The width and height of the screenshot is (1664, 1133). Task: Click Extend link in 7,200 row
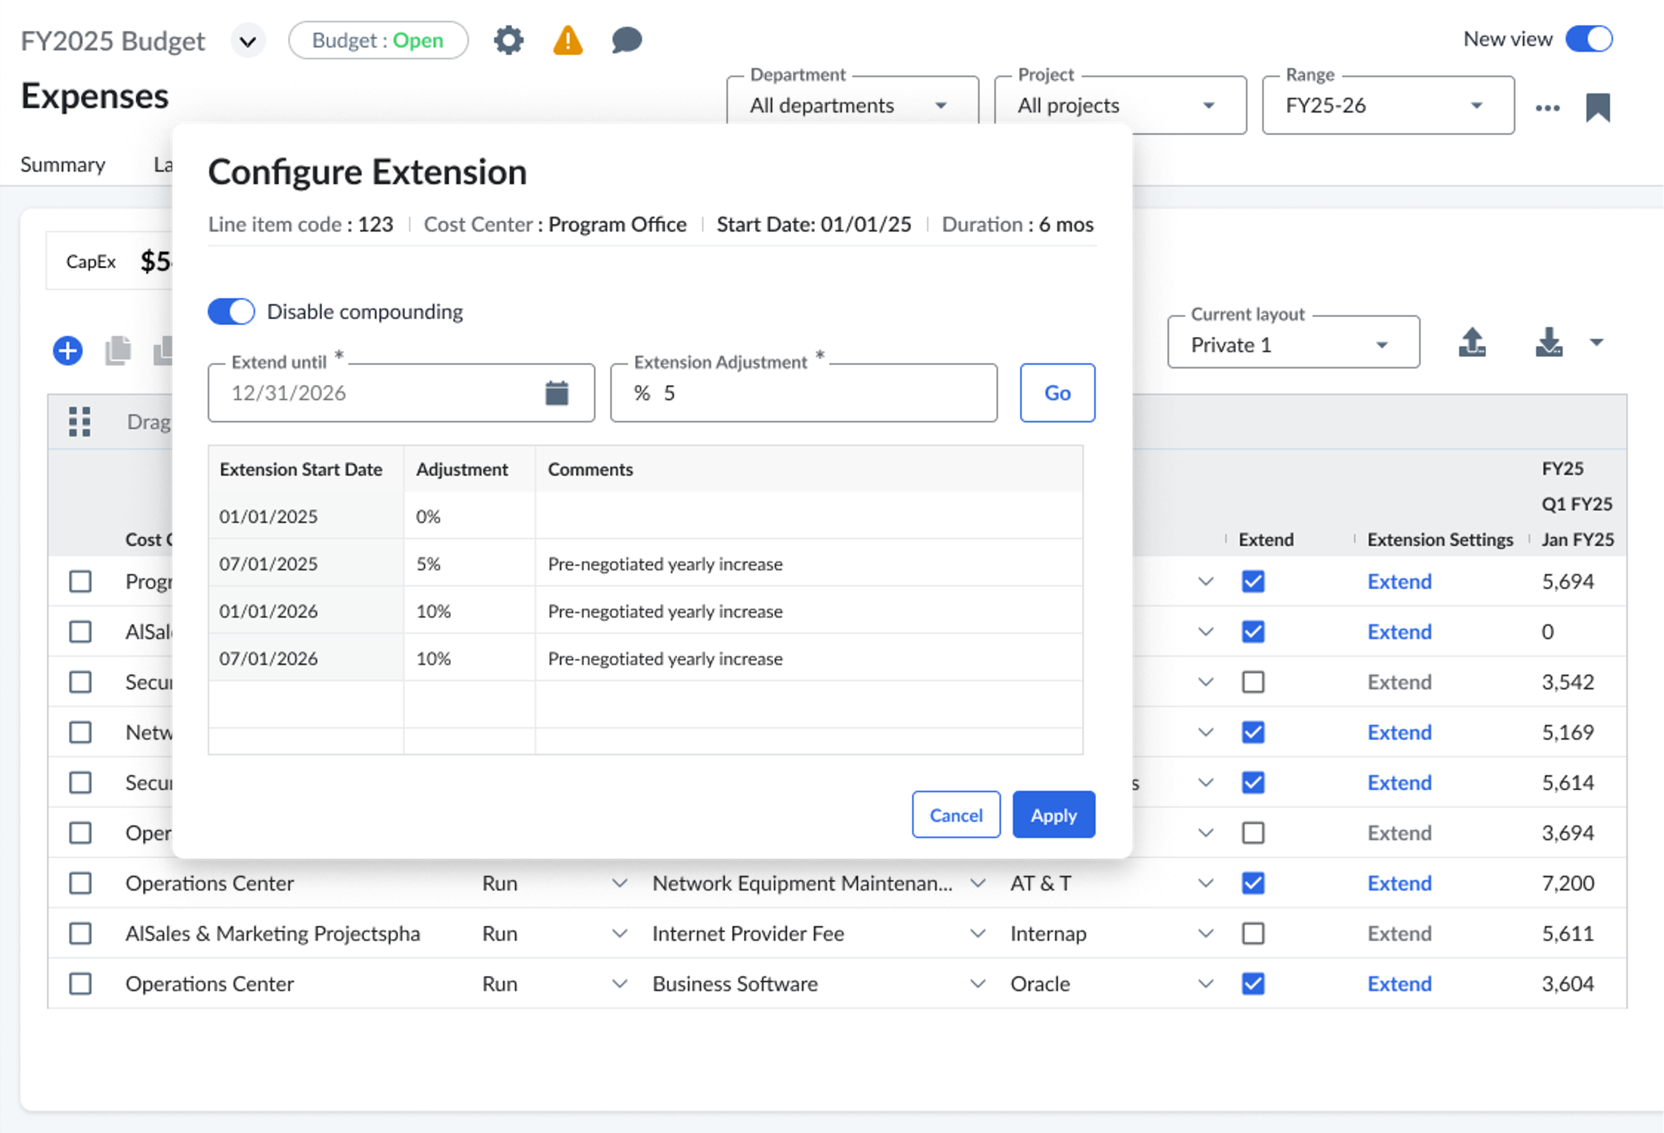[x=1399, y=883]
